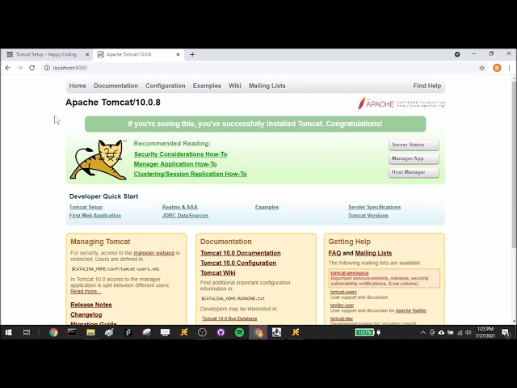Click the site info icon in address bar
Screen dimensions: 517x388
pyautogui.click(x=47, y=68)
